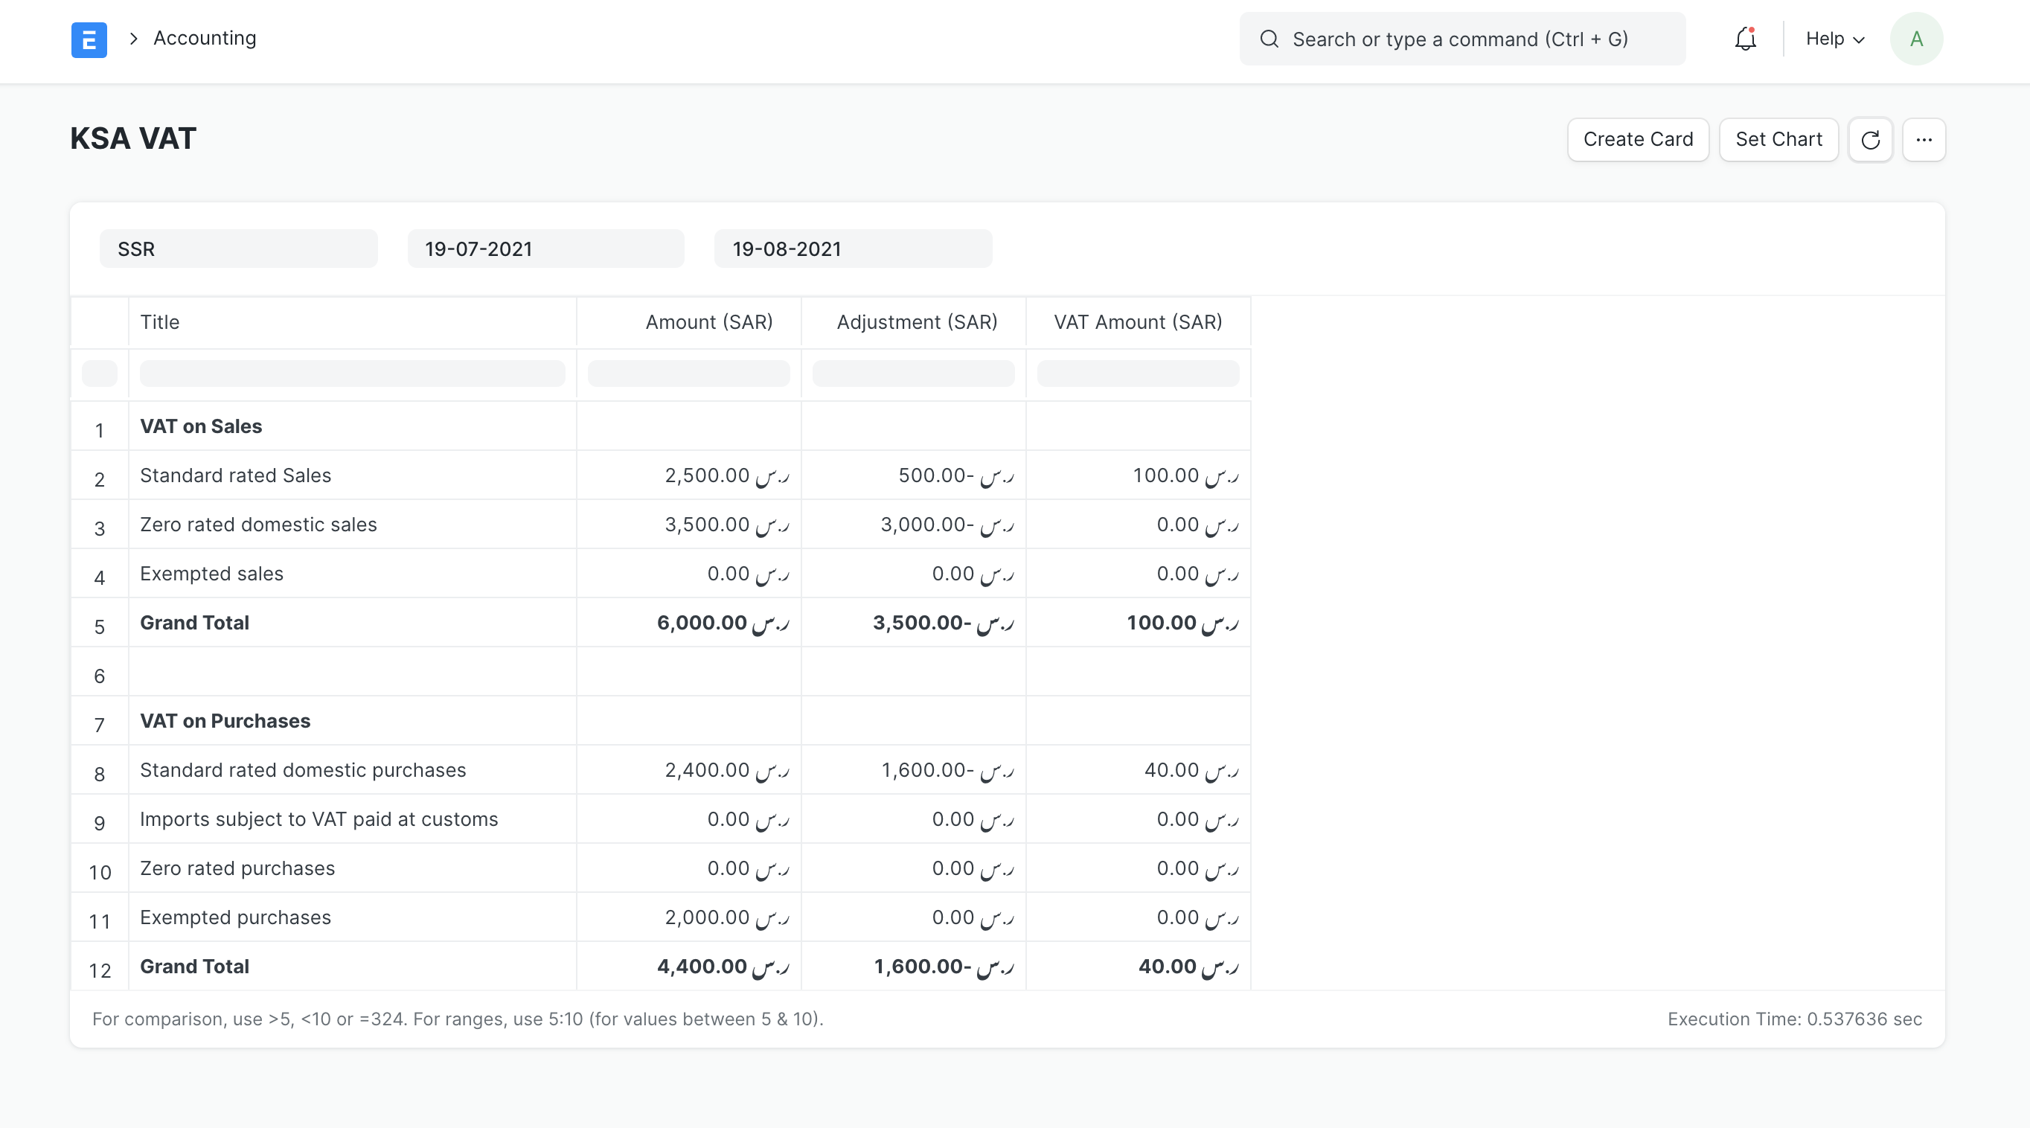Open the three-dots more options menu
Image resolution: width=2030 pixels, height=1128 pixels.
[1924, 140]
